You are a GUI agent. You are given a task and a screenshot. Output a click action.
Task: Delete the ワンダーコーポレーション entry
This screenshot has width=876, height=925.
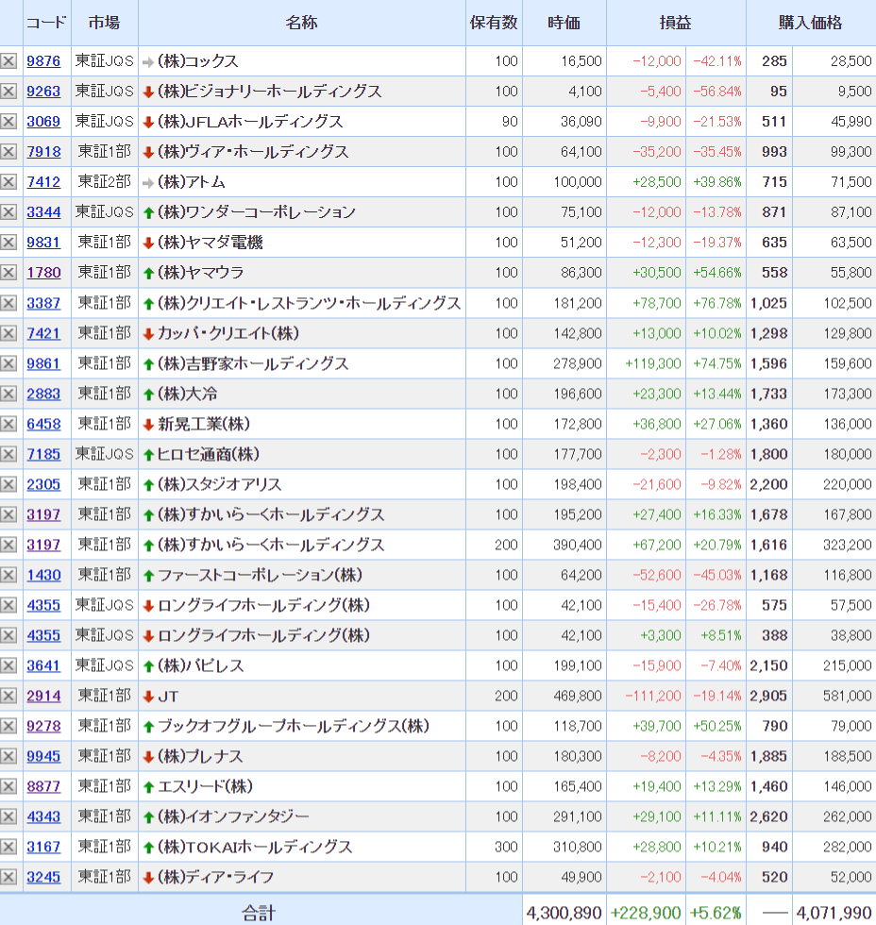click(8, 212)
